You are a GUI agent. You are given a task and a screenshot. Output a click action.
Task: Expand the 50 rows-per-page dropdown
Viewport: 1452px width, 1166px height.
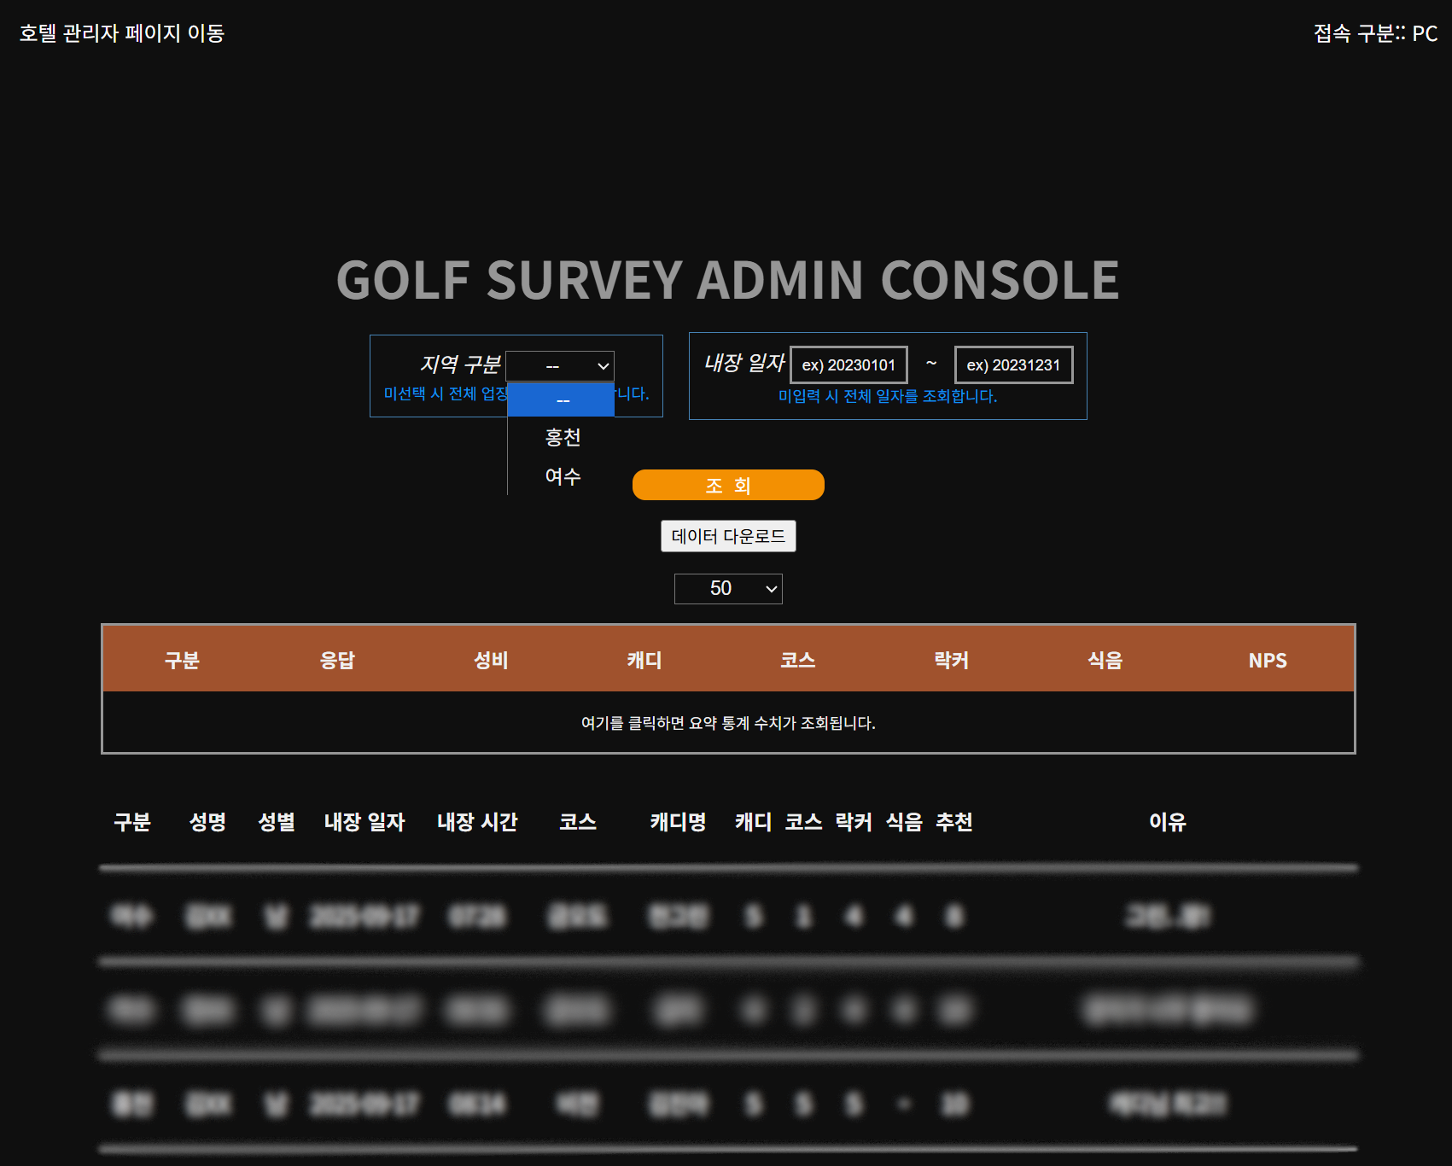point(728,588)
